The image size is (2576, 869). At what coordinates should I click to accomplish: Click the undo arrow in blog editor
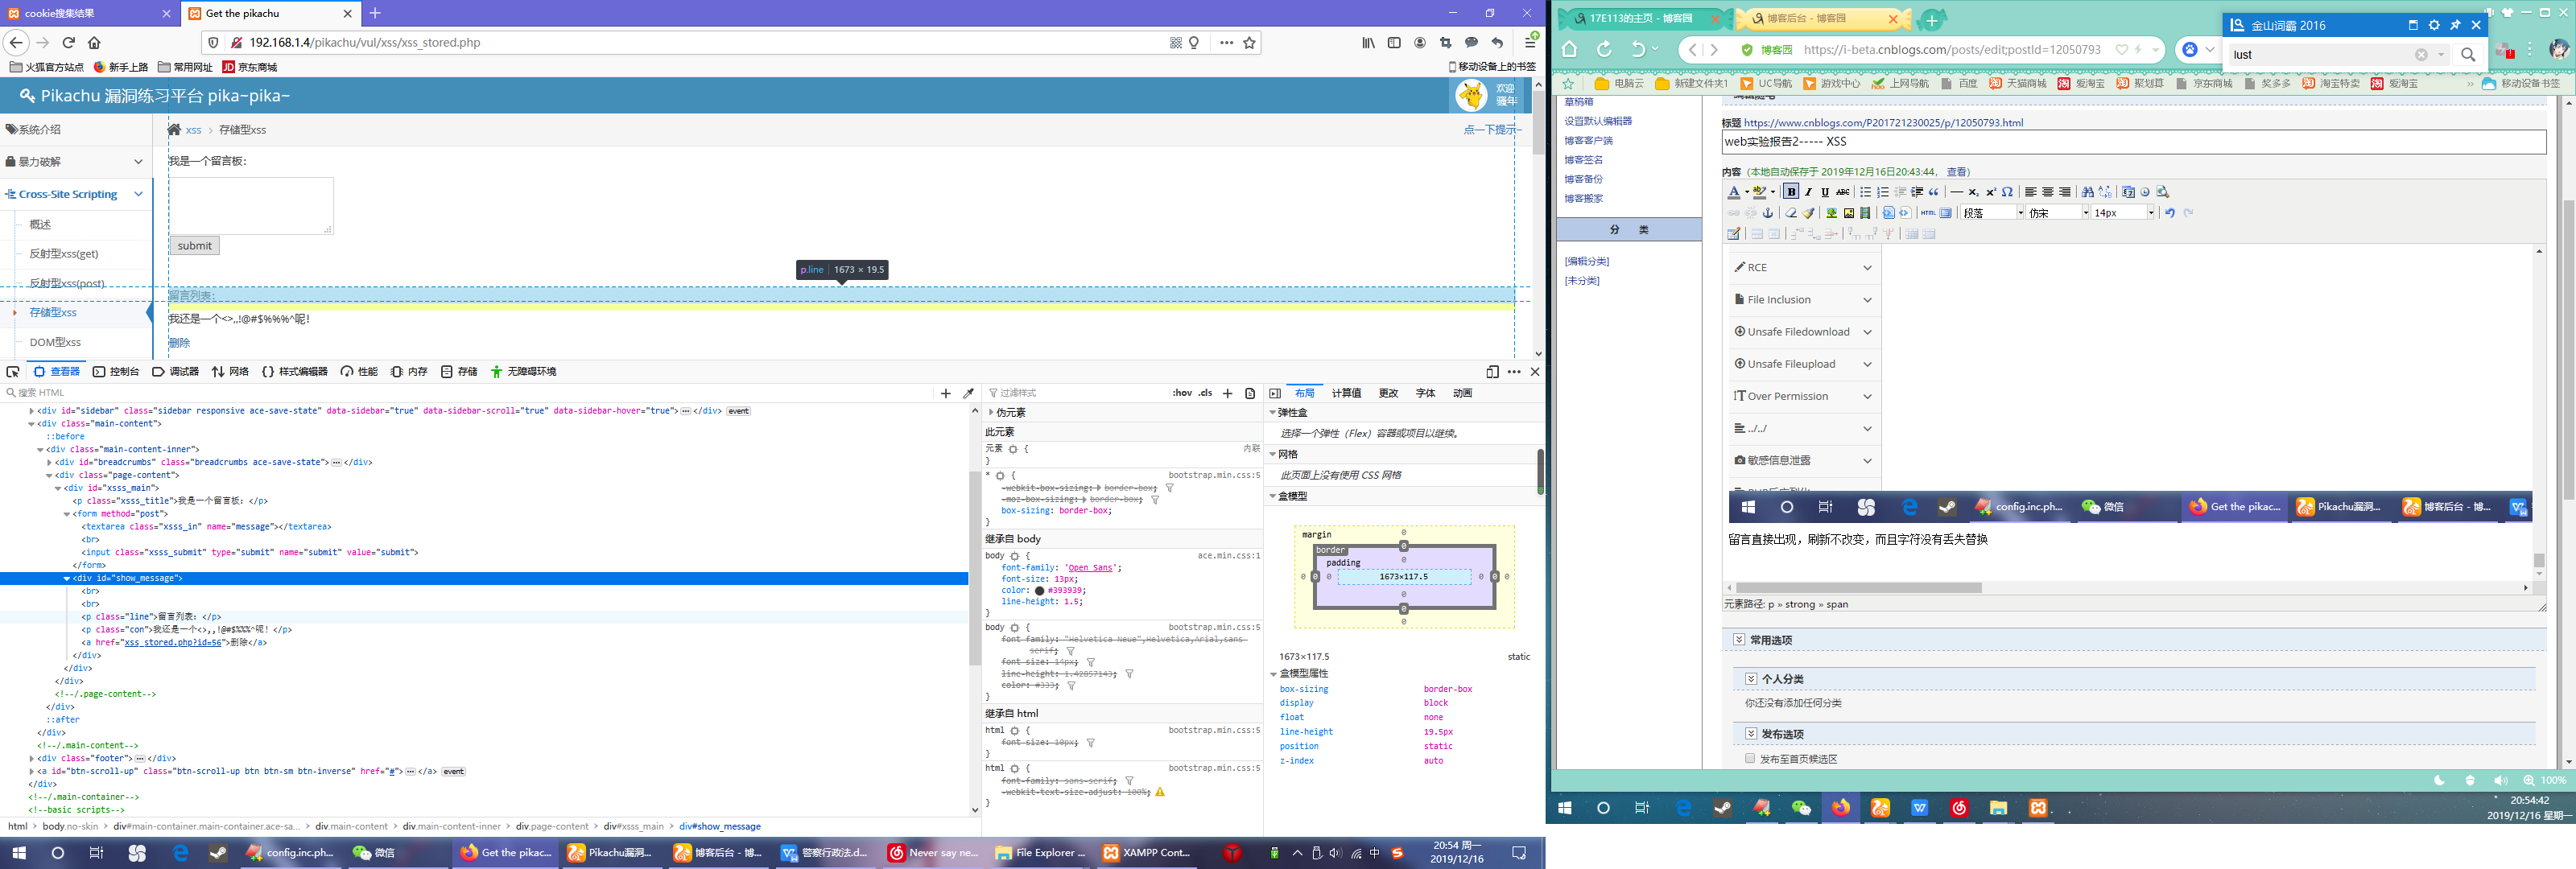(x=2169, y=213)
